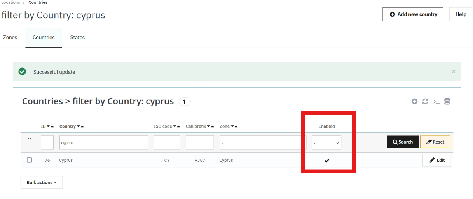The height and width of the screenshot is (199, 473).
Task: Switch to the States tab
Action: [x=77, y=38]
